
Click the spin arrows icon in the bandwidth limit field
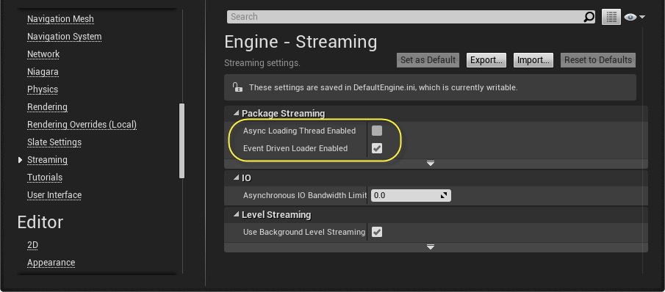pyautogui.click(x=444, y=195)
